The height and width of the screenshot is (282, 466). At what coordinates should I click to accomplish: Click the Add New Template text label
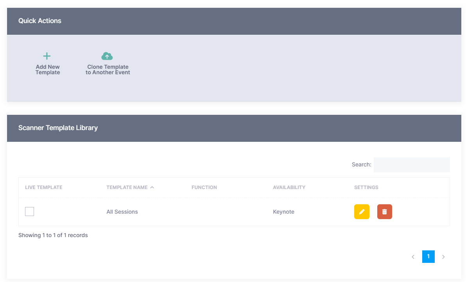[x=48, y=70]
